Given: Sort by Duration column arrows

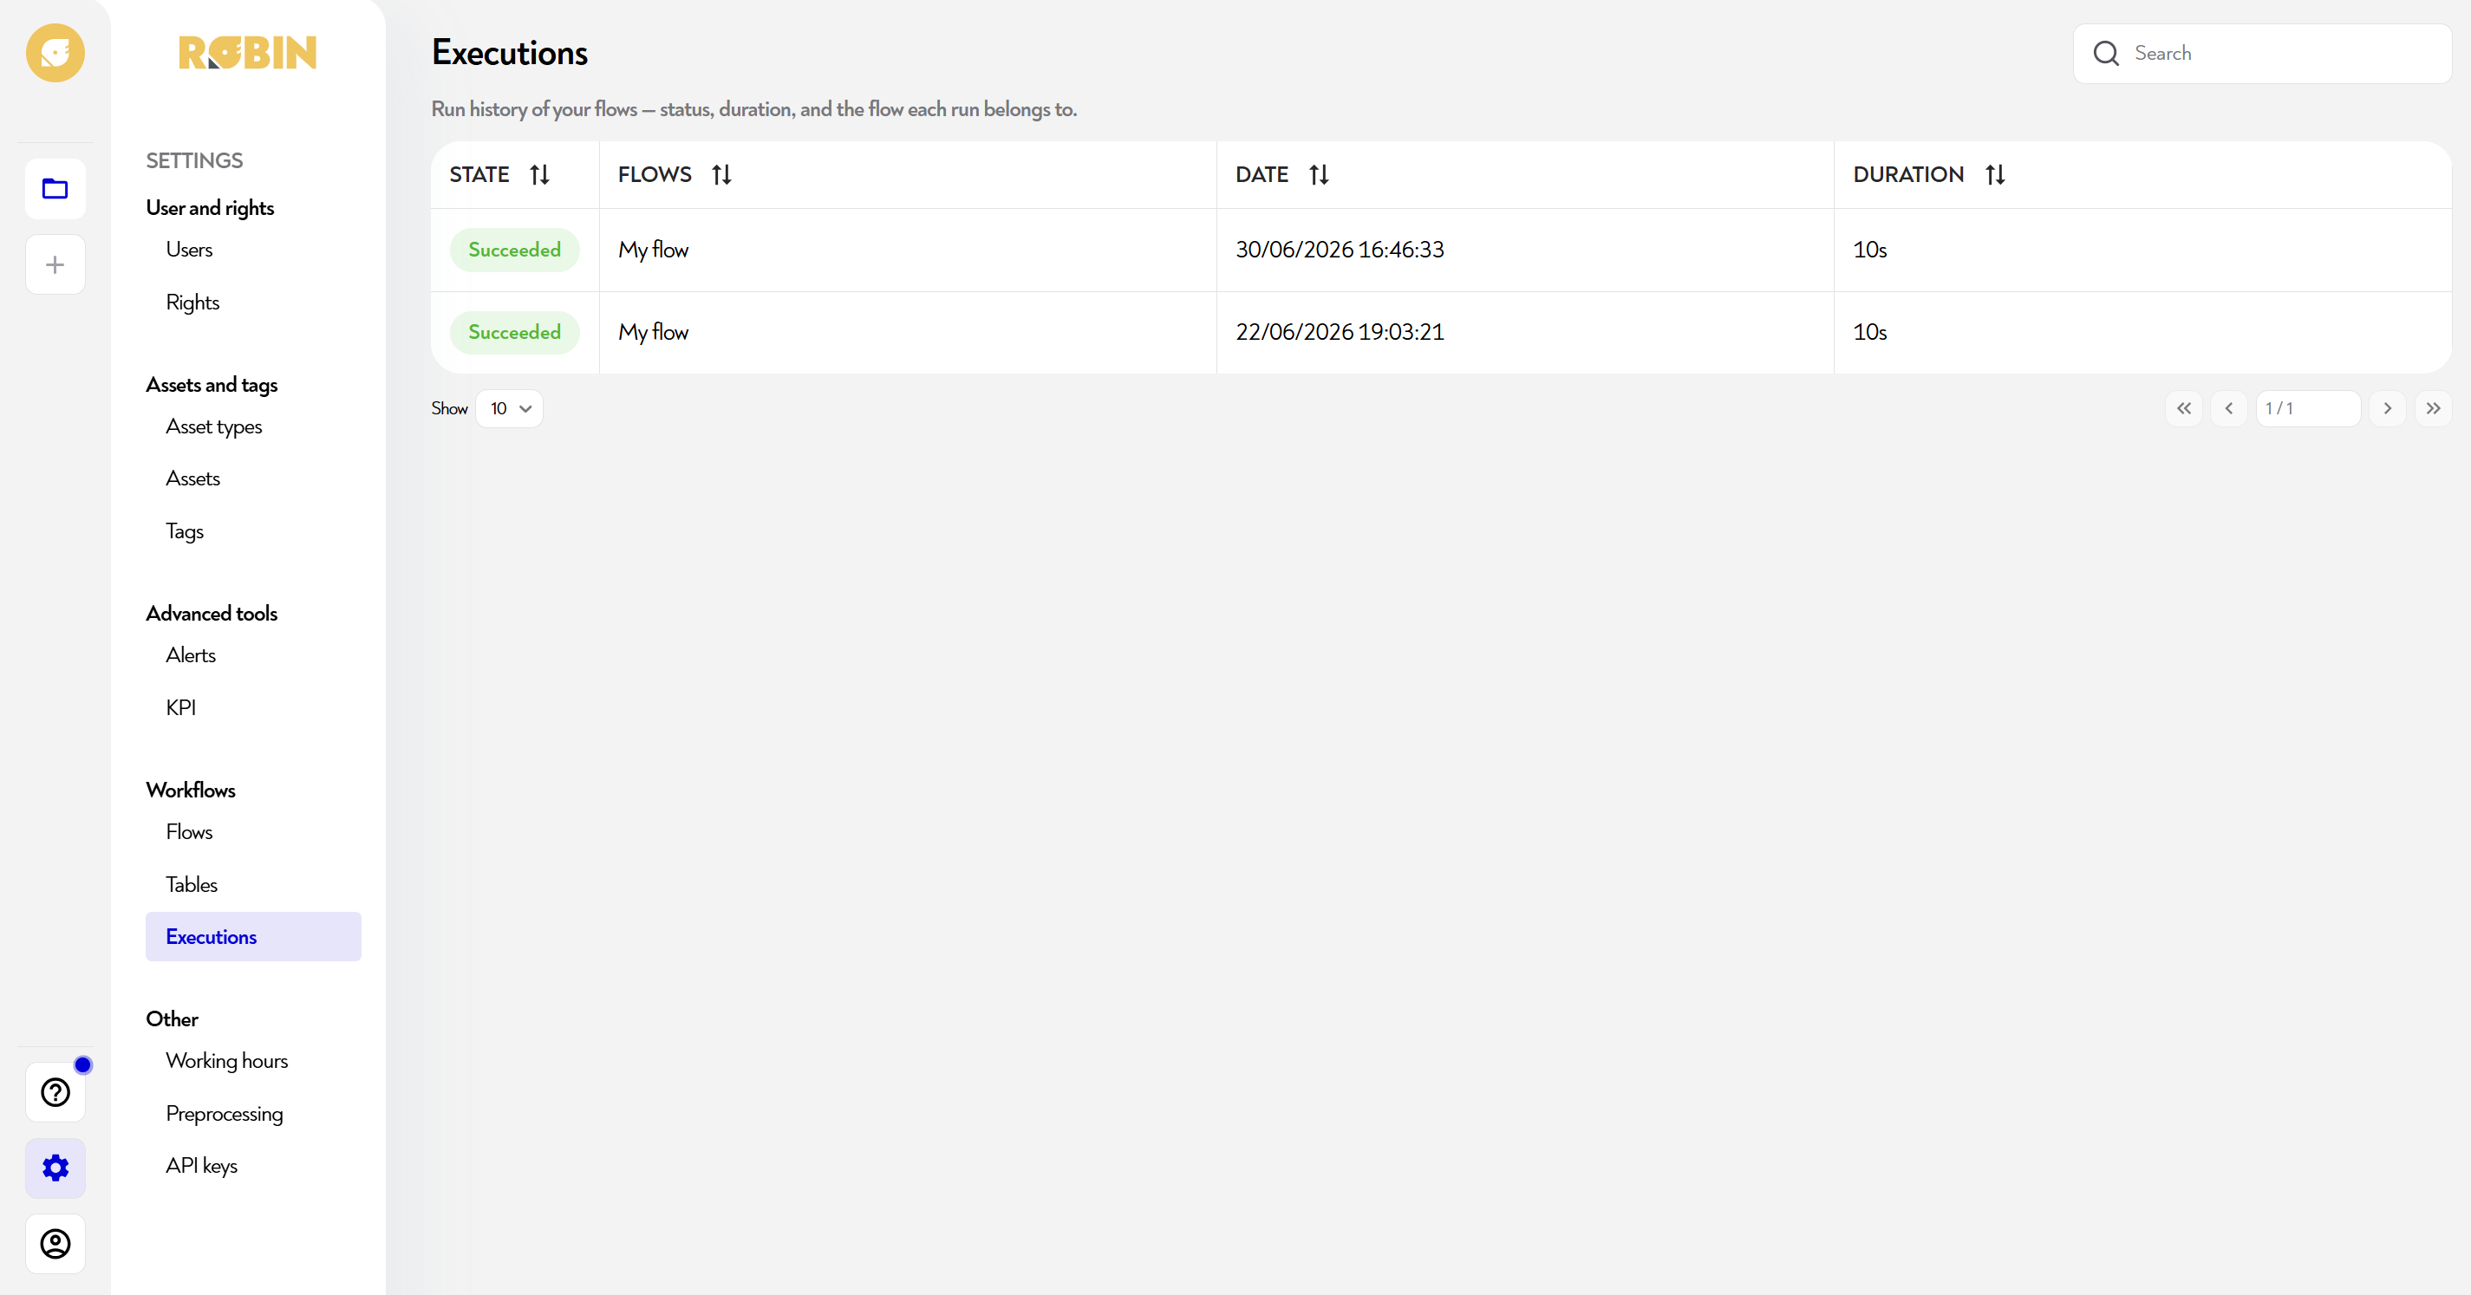Looking at the screenshot, I should (x=1995, y=174).
